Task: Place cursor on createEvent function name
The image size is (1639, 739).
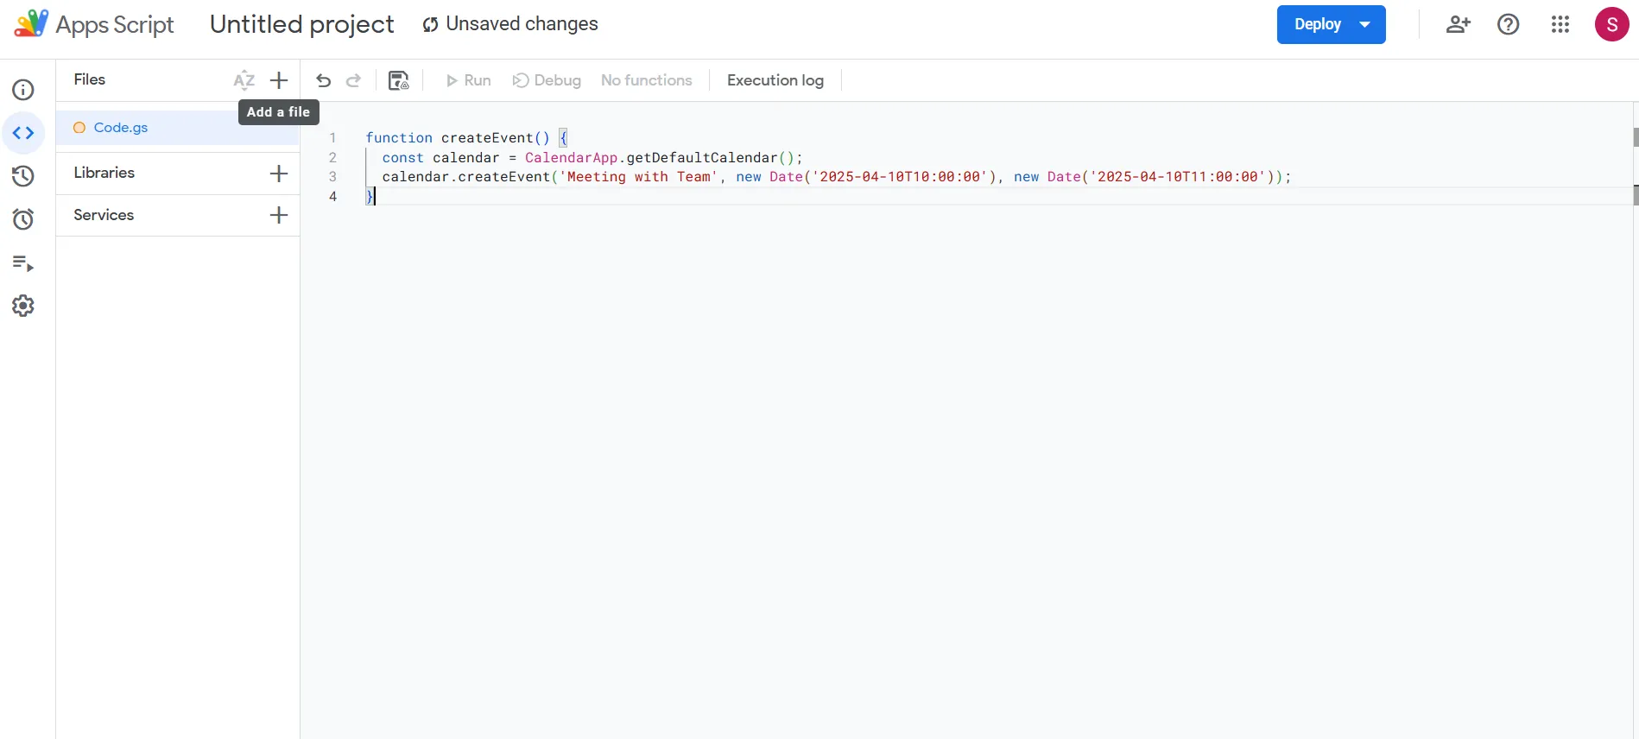Action: click(487, 138)
